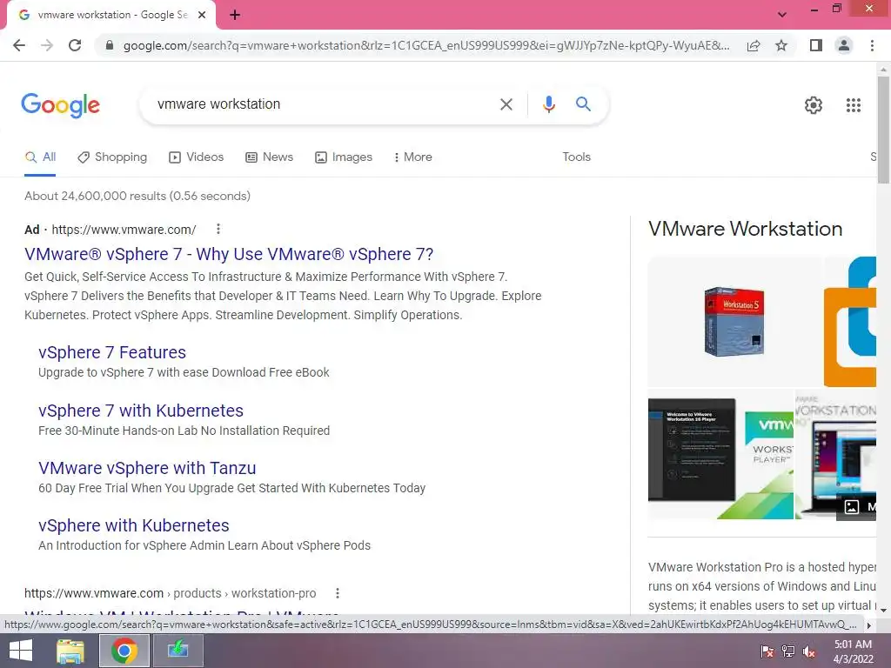Click Chrome icon in taskbar
Image resolution: width=891 pixels, height=668 pixels.
[124, 651]
